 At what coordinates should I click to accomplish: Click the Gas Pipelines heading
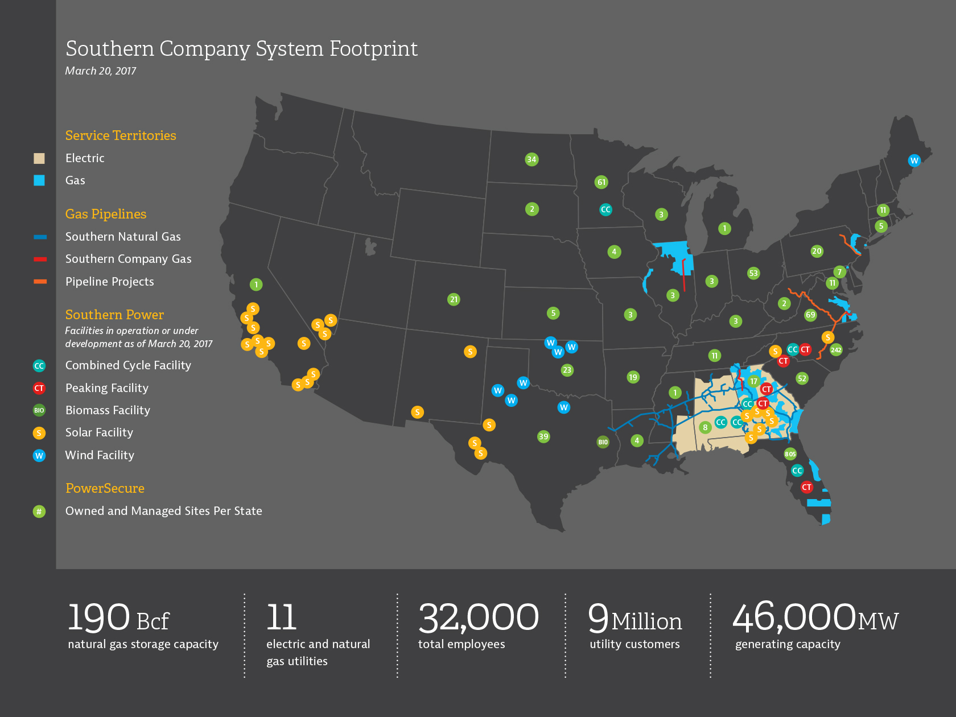click(x=106, y=214)
